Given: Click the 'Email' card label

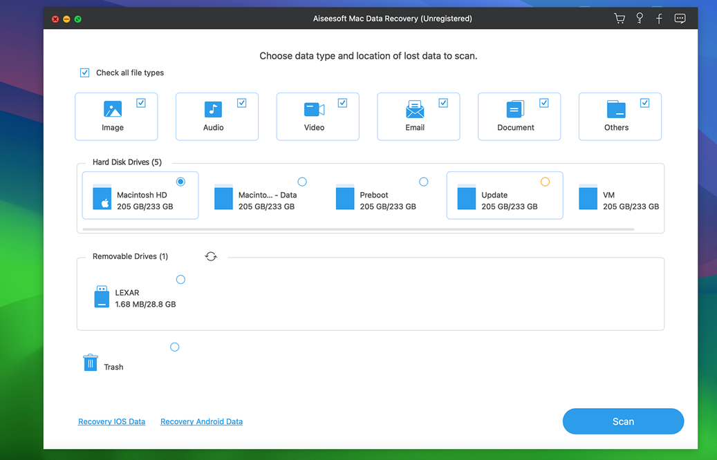Looking at the screenshot, I should (415, 128).
